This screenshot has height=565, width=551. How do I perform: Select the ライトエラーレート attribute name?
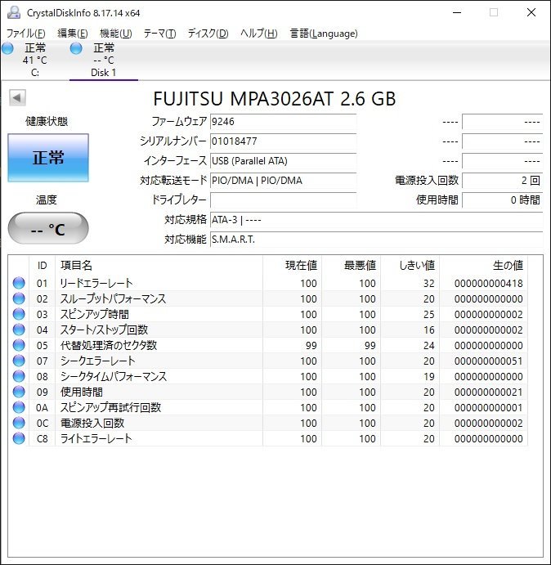pyautogui.click(x=96, y=438)
